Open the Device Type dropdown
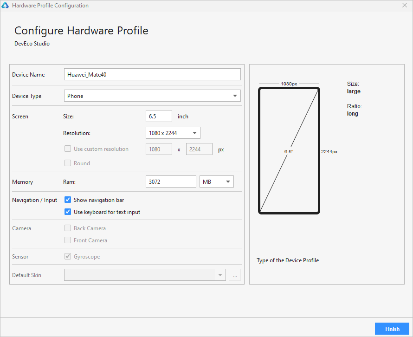Image resolution: width=413 pixels, height=337 pixels. pos(152,96)
